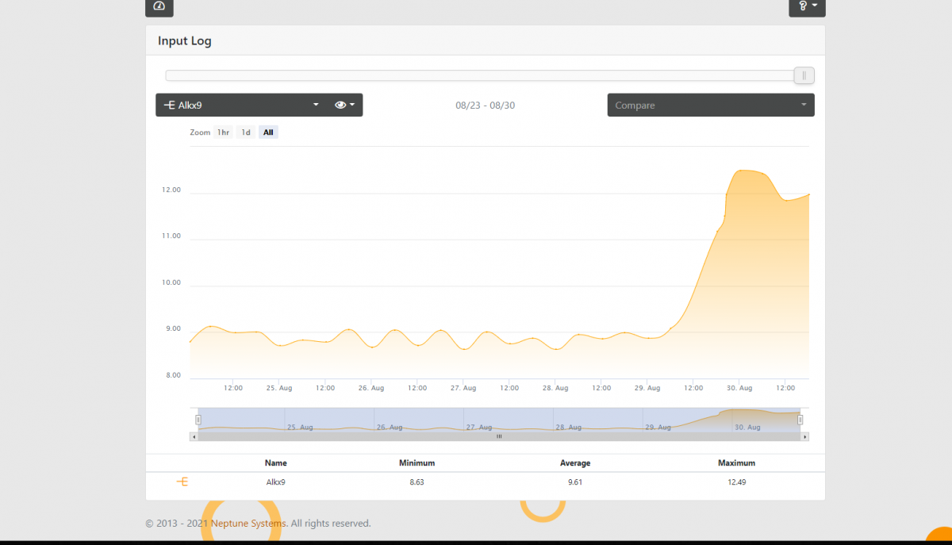Open the help question mark menu
This screenshot has width=952, height=545.
point(807,6)
